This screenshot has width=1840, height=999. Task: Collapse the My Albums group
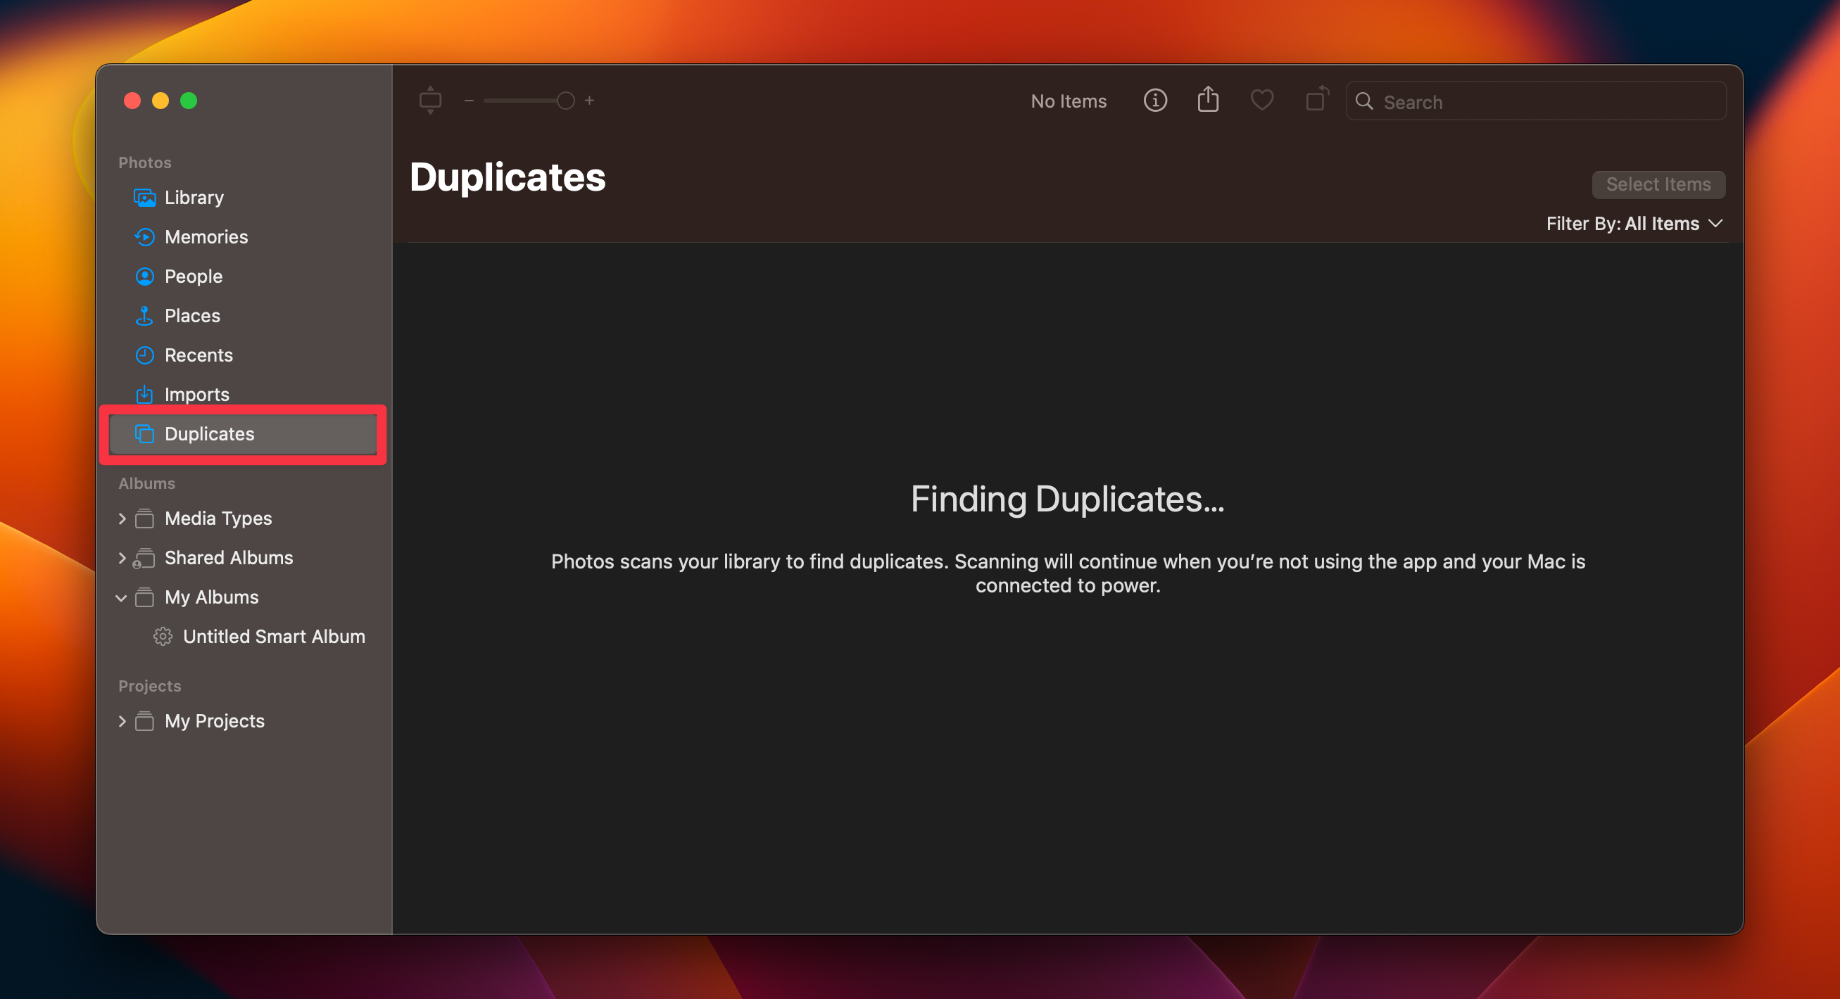pyautogui.click(x=122, y=597)
